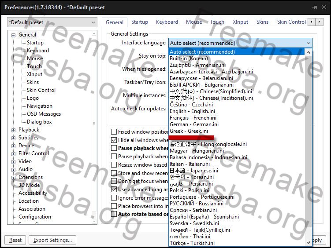
Task: Select Navigation in settings tree
Action: 40,106
